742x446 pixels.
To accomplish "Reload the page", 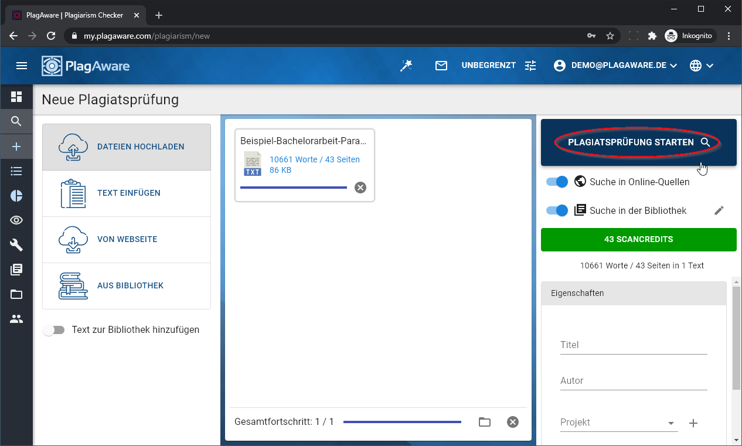I will point(51,36).
